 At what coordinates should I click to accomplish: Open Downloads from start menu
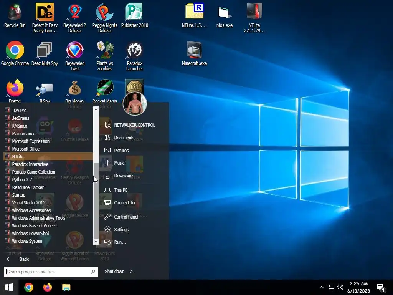coord(120,176)
